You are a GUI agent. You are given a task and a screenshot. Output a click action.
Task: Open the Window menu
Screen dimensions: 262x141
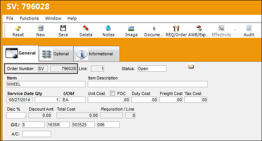pos(53,18)
